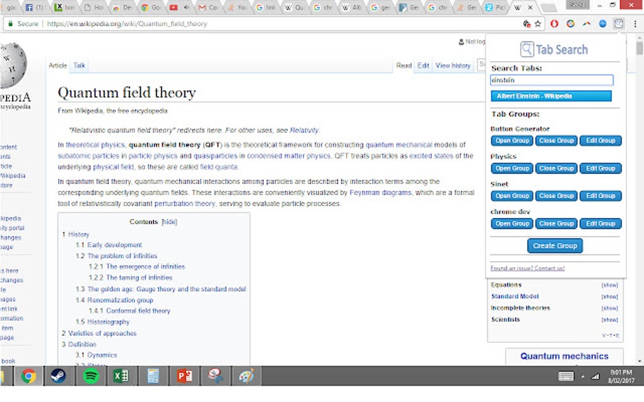Open Spotify from the taskbar
The width and height of the screenshot is (644, 402).
pos(91,376)
